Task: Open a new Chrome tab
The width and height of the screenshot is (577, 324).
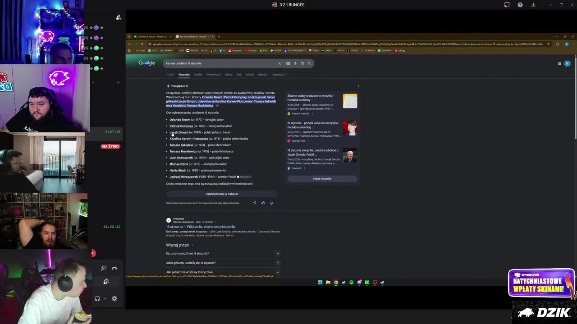Action: [x=219, y=36]
